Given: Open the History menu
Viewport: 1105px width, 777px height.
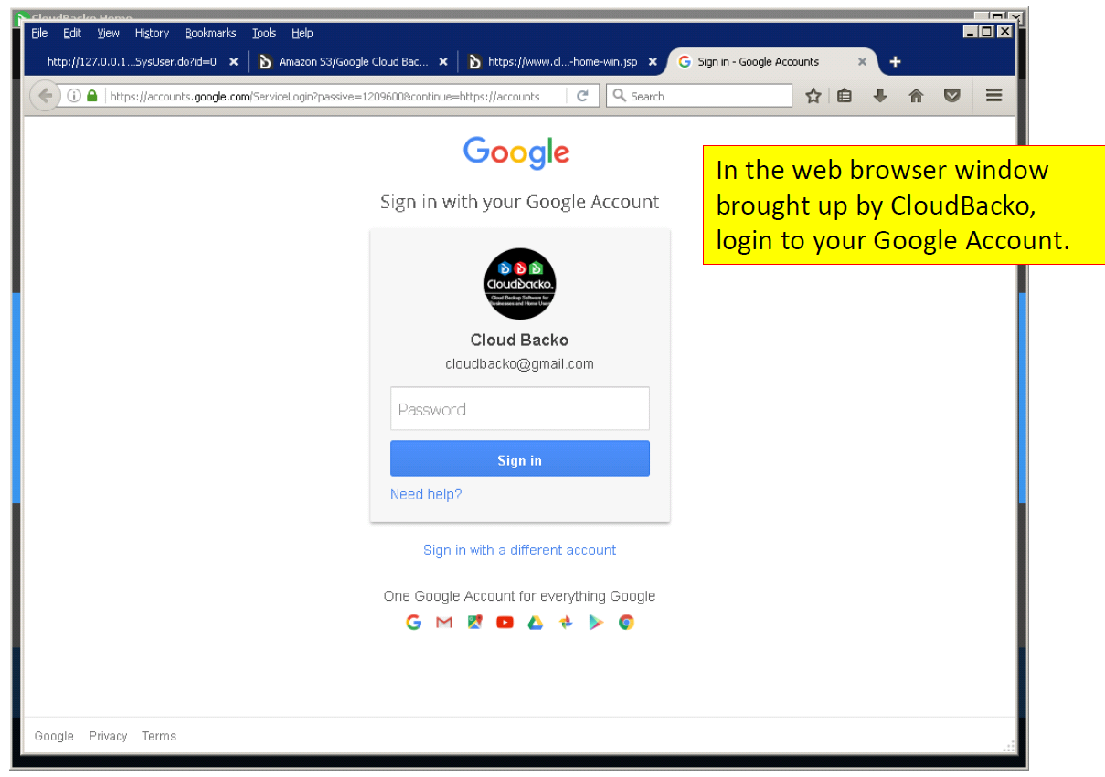Looking at the screenshot, I should [x=152, y=33].
